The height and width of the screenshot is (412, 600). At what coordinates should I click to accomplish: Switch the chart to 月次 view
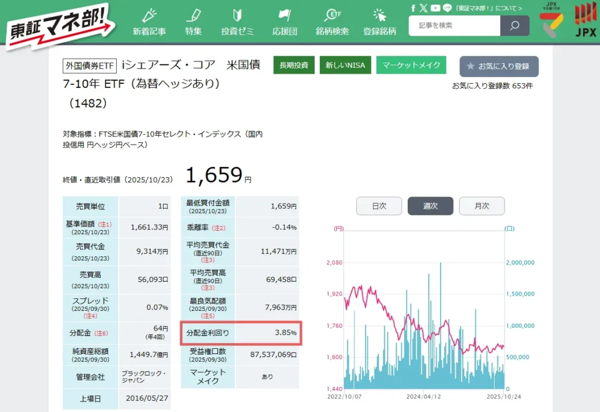(x=482, y=206)
